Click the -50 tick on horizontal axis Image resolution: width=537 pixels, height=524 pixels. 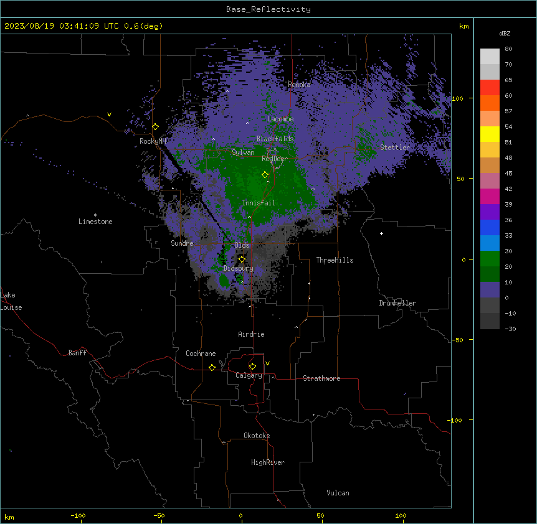click(159, 515)
